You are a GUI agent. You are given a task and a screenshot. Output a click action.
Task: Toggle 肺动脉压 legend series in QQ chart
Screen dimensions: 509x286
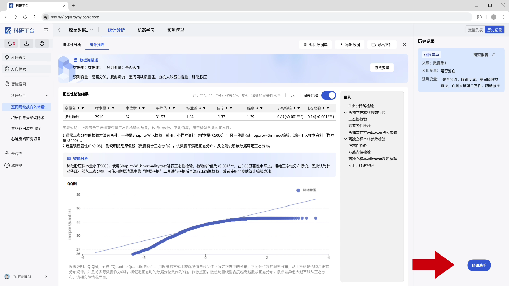[x=306, y=190]
